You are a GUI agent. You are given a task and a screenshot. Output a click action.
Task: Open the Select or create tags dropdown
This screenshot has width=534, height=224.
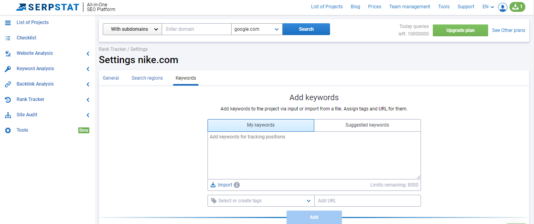point(261,201)
